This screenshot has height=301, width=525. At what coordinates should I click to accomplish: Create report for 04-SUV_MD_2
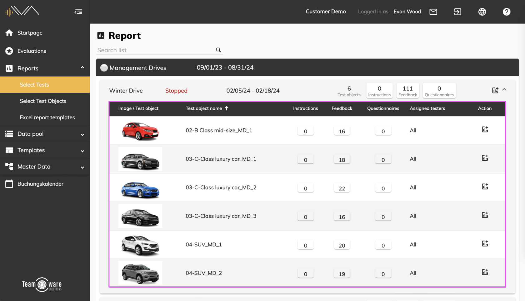pos(485,272)
